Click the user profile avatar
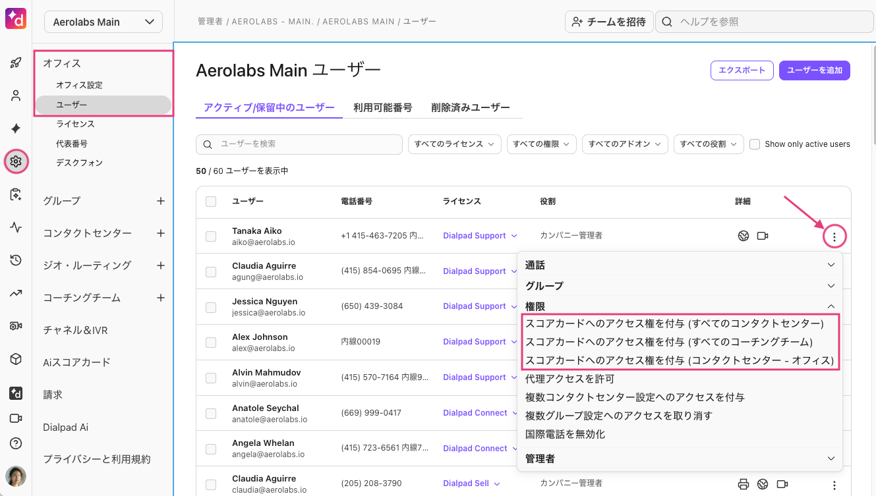This screenshot has width=876, height=496. 16,476
